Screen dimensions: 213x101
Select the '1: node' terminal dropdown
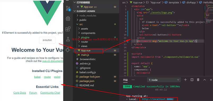[164, 80]
